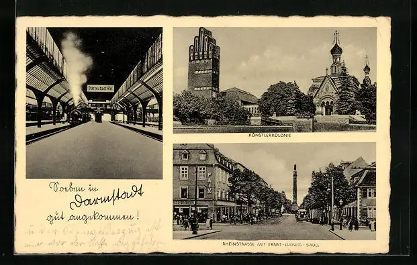
Task: Click the handwritten word Darmstadt
Action: tap(106, 197)
